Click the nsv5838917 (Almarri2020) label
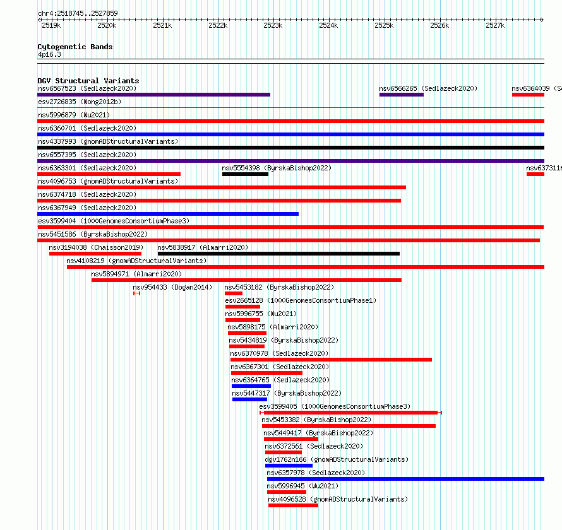The width and height of the screenshot is (562, 530). point(203,247)
